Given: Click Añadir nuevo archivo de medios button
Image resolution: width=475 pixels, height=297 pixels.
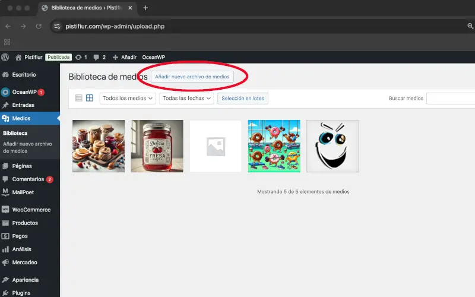Looking at the screenshot, I should point(192,77).
